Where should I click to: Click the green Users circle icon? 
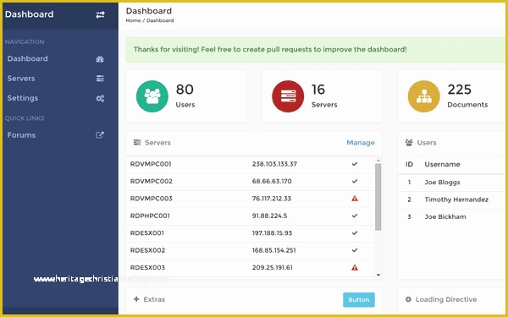(152, 96)
